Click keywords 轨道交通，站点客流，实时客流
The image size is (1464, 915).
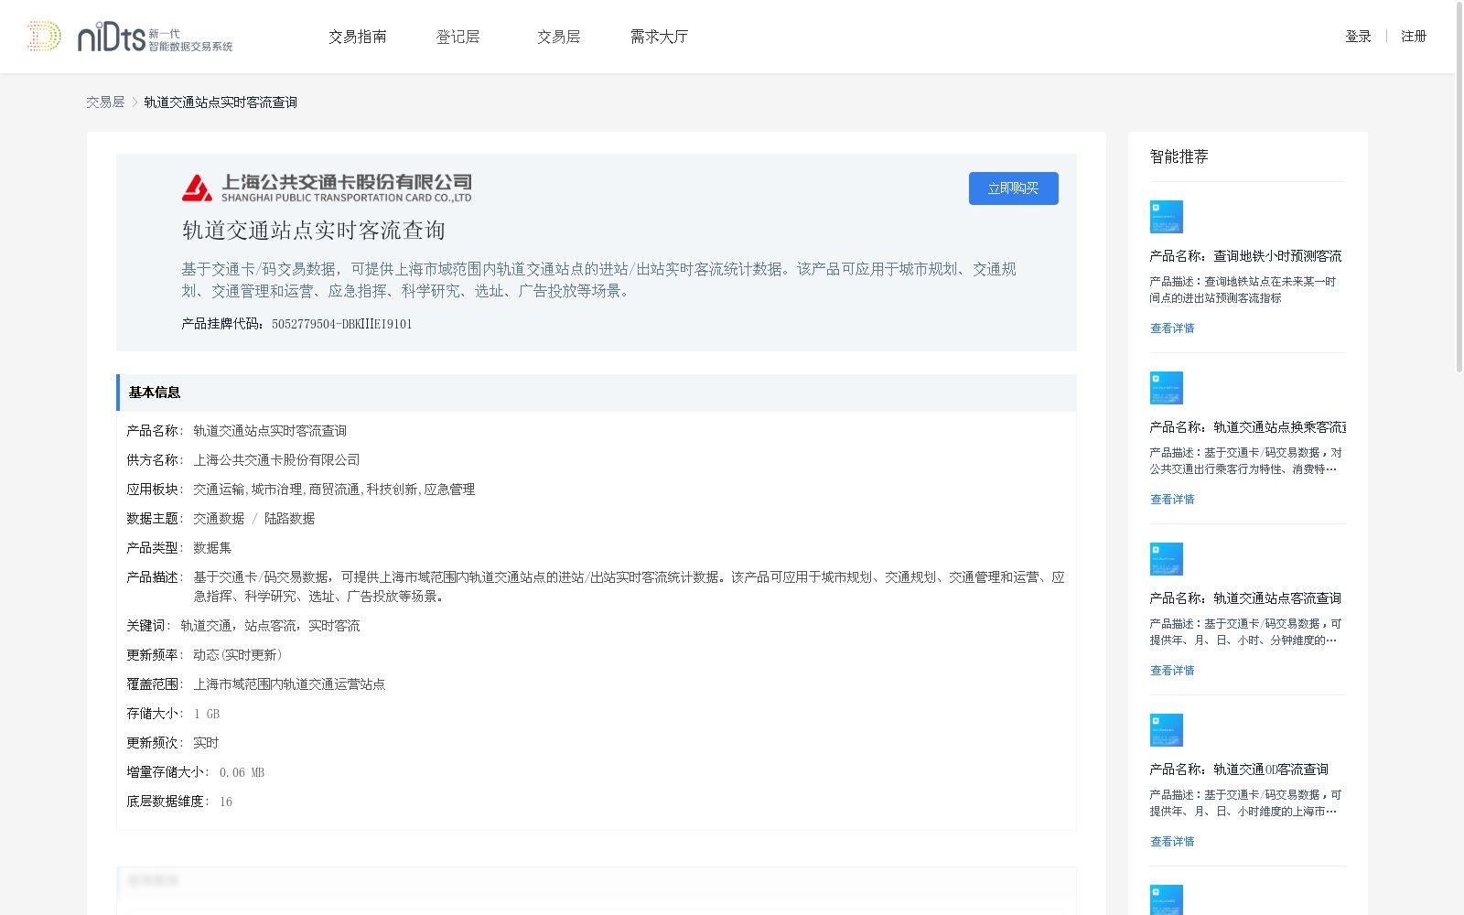(270, 626)
